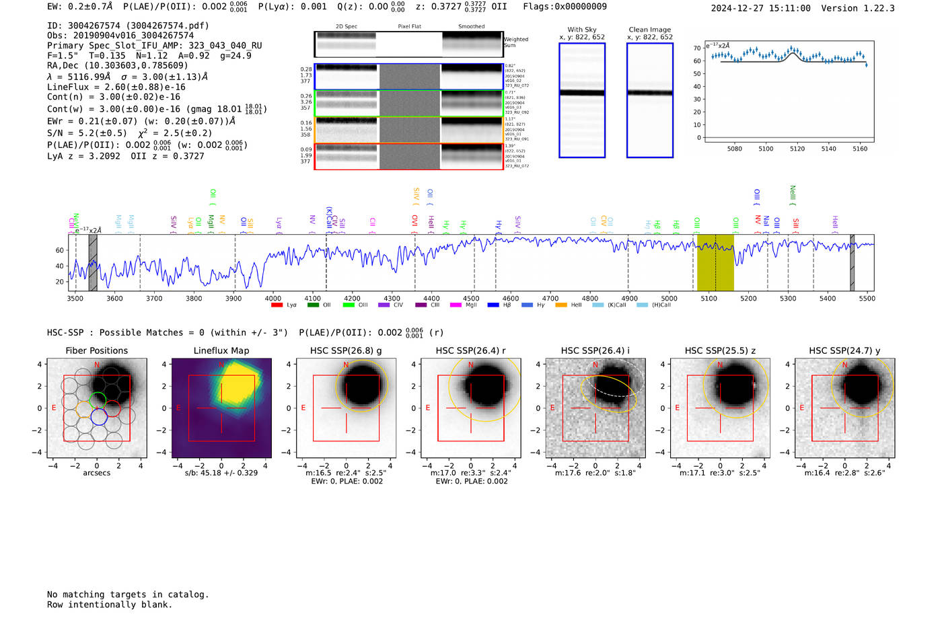Select the HSC SSP(26.8) g image
Viewport: 942px width, 641px height.
(346, 408)
